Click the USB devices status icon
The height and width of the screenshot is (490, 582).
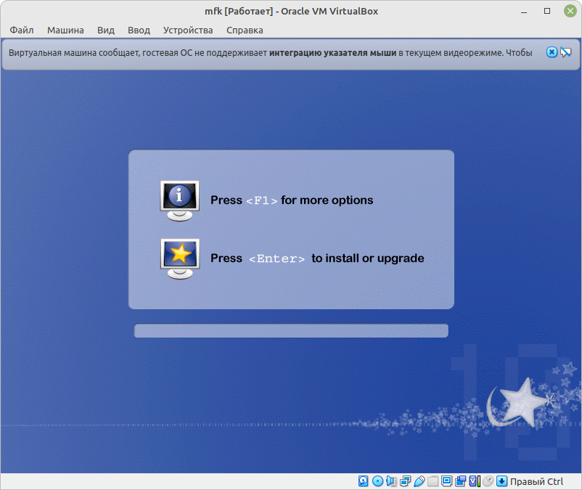tap(419, 481)
